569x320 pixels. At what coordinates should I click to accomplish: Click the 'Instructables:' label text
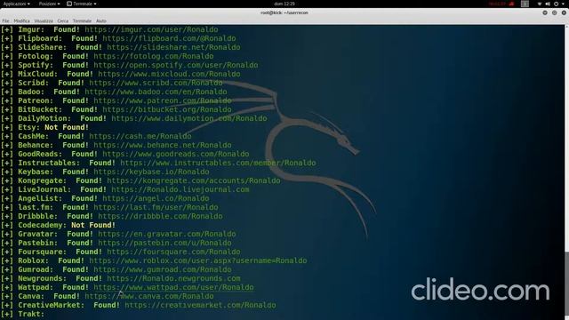click(x=49, y=163)
